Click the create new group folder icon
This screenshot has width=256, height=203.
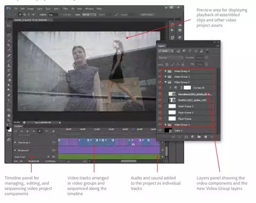pos(199,137)
